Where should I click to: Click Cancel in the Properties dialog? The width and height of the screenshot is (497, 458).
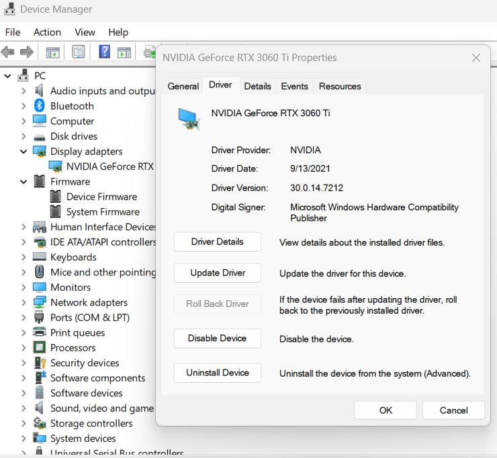coord(453,410)
